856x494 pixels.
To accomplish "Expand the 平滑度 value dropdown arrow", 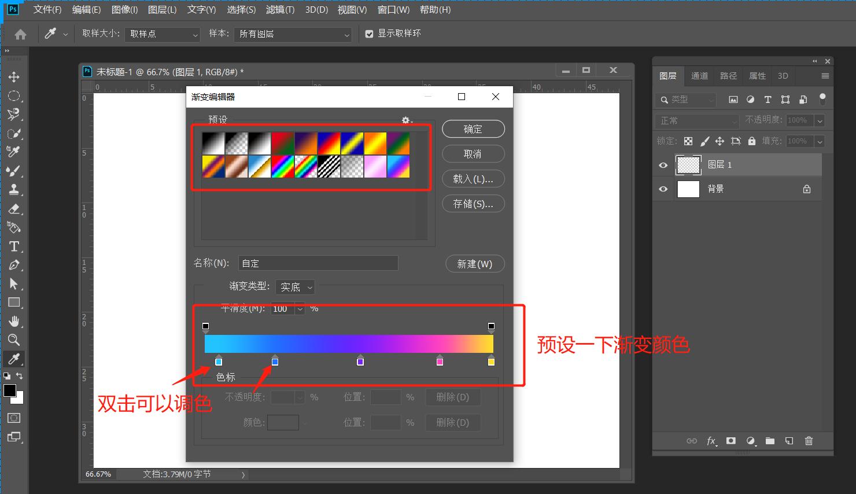I will (x=300, y=309).
